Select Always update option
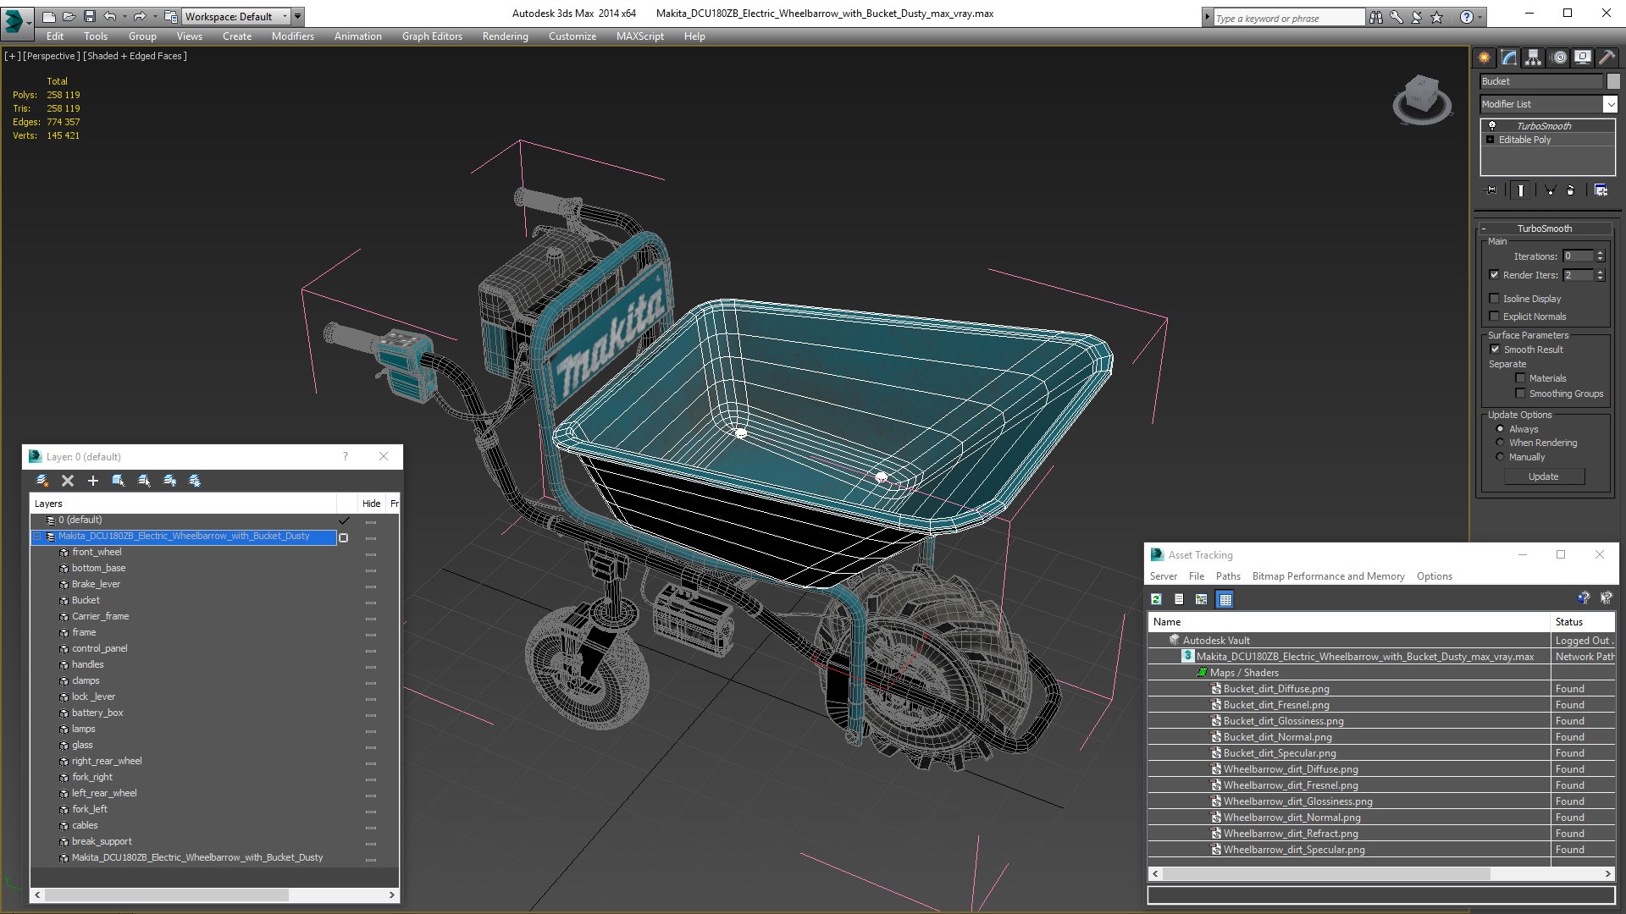 click(x=1500, y=429)
